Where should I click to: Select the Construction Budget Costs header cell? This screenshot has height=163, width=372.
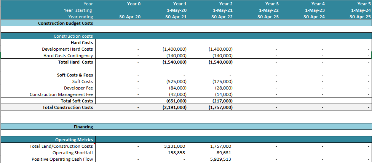click(x=65, y=23)
